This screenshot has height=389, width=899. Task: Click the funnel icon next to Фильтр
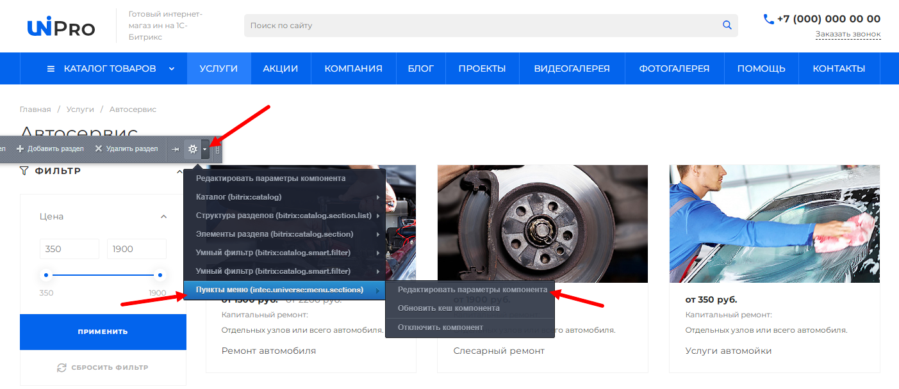24,171
